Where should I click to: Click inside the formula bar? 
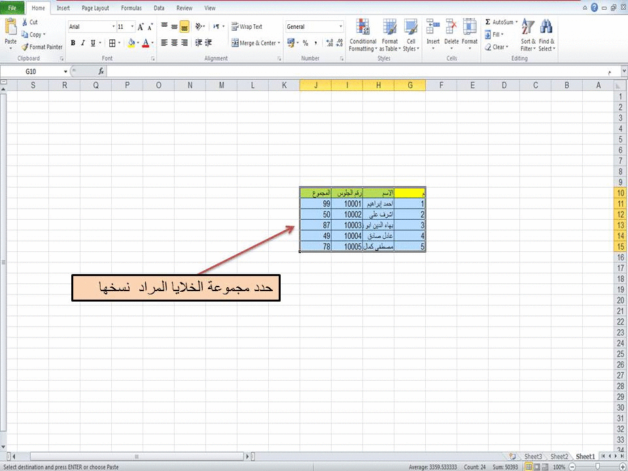(362, 71)
